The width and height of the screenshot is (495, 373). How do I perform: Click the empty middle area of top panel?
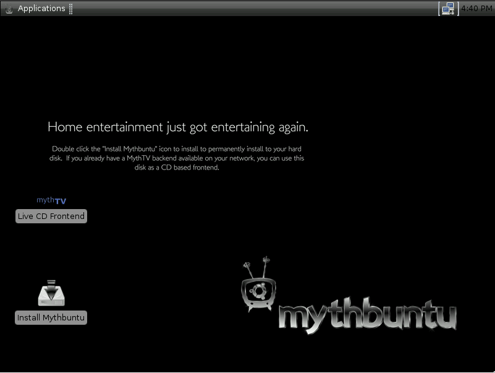(x=247, y=9)
